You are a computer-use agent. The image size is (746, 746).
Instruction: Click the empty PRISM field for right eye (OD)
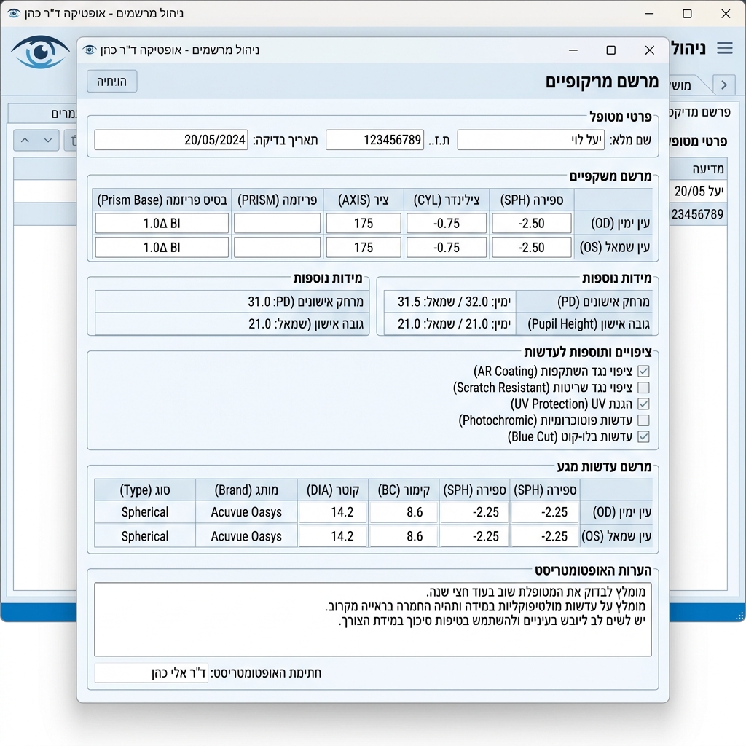coord(278,223)
